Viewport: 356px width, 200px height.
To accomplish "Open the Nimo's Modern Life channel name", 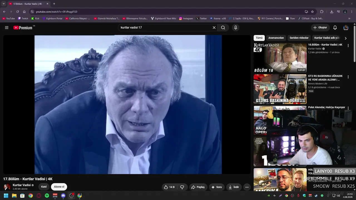I will pos(318,84).
